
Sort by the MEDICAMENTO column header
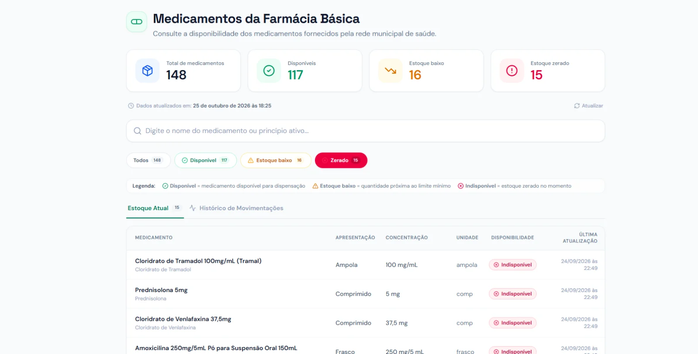click(154, 238)
